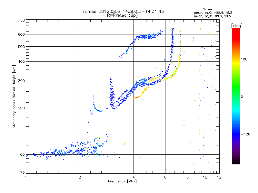Click the 'Phases' heading
Viewport: 258px width, 193px height.
207,9
